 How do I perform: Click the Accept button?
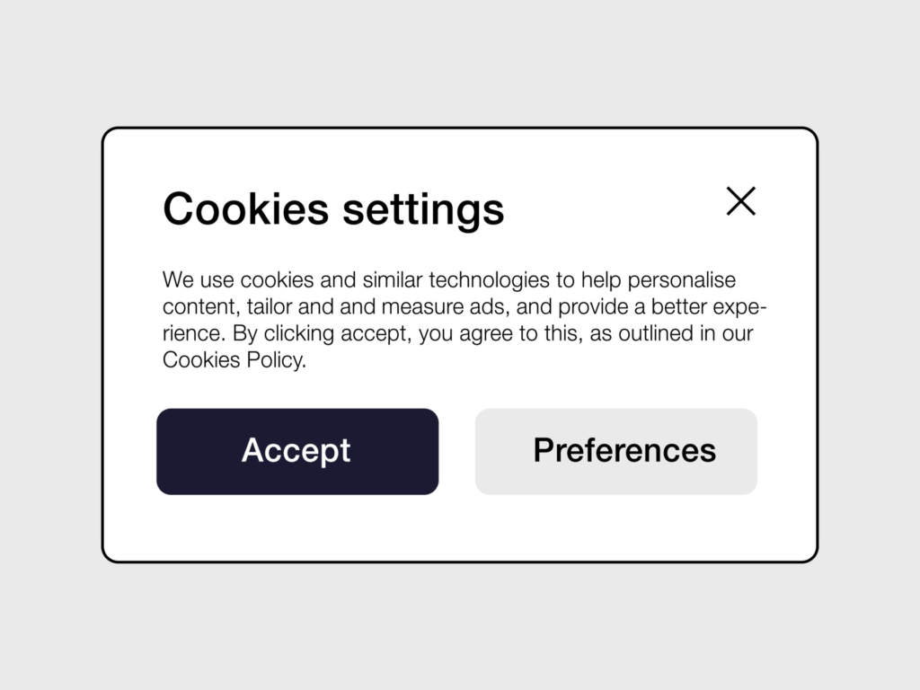(297, 451)
